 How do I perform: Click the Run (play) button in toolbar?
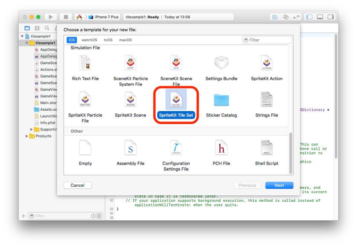[51, 17]
